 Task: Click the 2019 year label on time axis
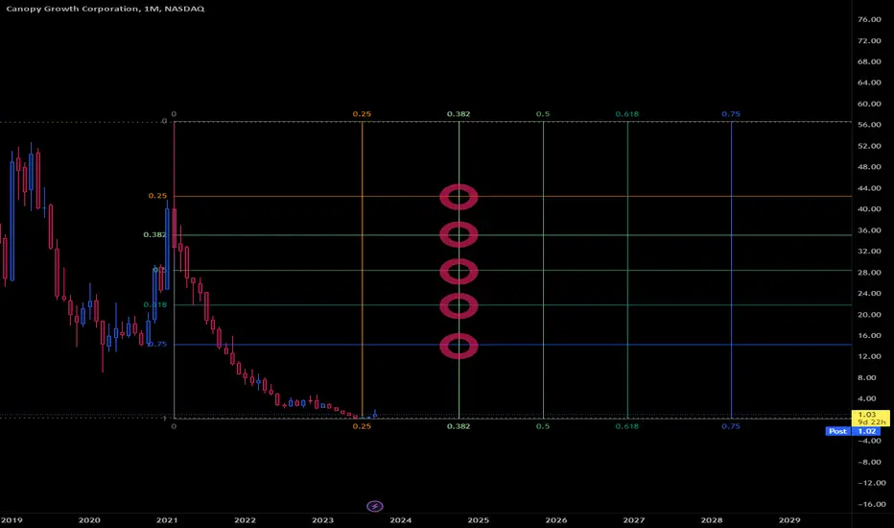pos(12,520)
